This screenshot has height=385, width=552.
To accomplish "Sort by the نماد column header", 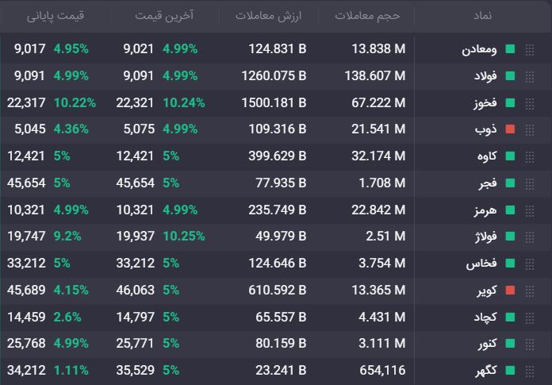I will (482, 16).
